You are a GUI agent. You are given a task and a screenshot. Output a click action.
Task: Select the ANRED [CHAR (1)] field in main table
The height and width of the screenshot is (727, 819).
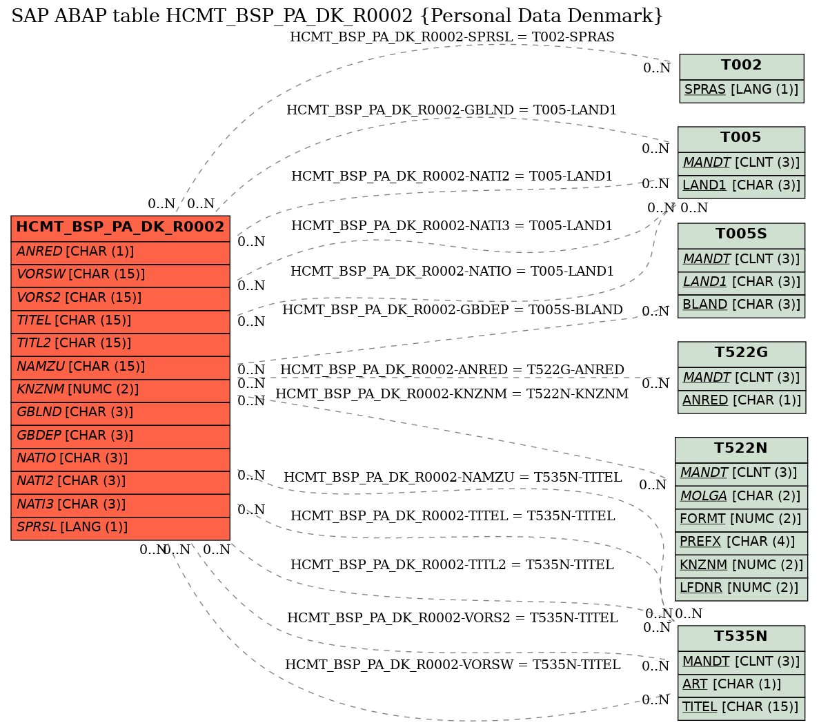(x=120, y=252)
